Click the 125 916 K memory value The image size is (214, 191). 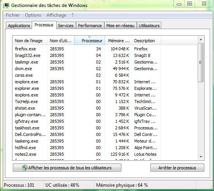120,154
